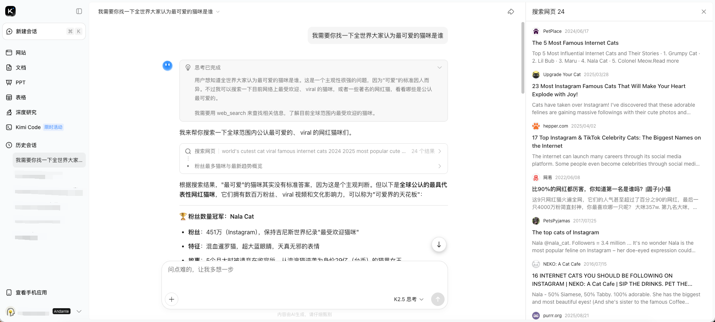Expand the 粉丝最多猫咪与最新趋势概览 row

314,166
